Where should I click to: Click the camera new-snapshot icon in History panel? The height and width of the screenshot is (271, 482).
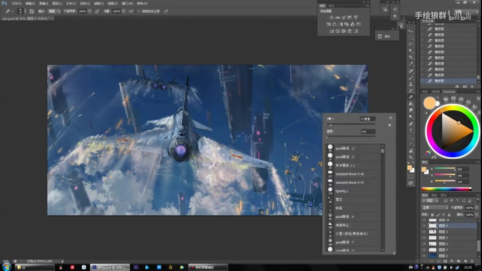465,87
